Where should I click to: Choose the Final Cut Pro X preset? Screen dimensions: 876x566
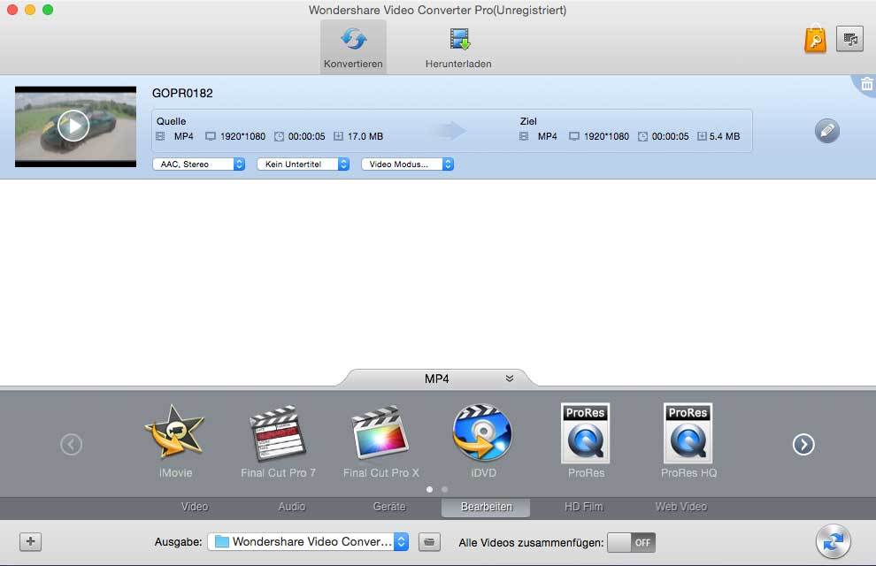[x=380, y=433]
